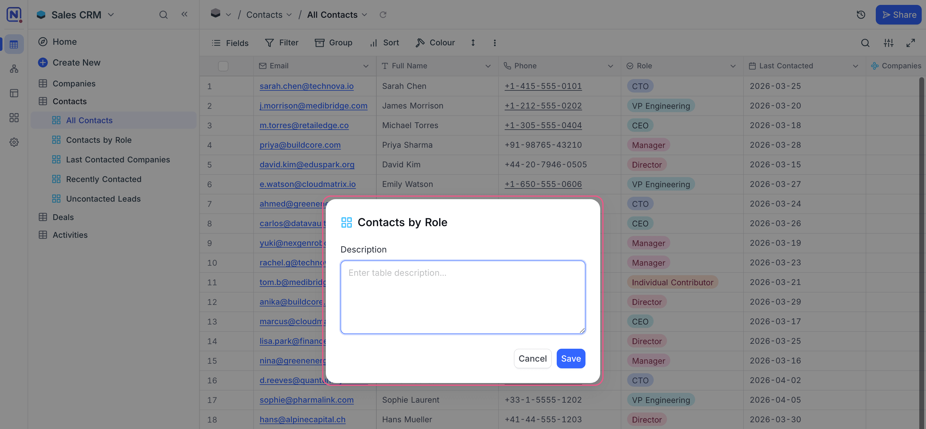Open the Companies table in sidebar
This screenshot has height=429, width=926.
point(74,83)
